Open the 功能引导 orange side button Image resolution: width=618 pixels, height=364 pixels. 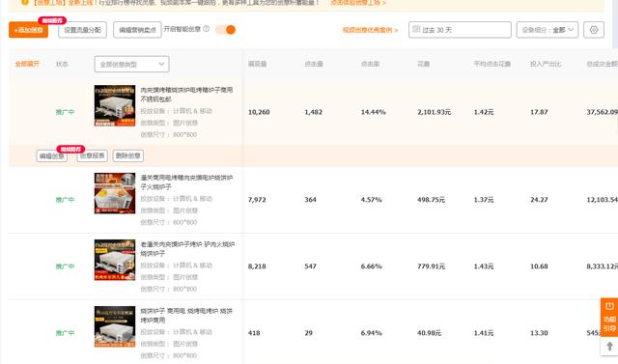[x=609, y=318]
